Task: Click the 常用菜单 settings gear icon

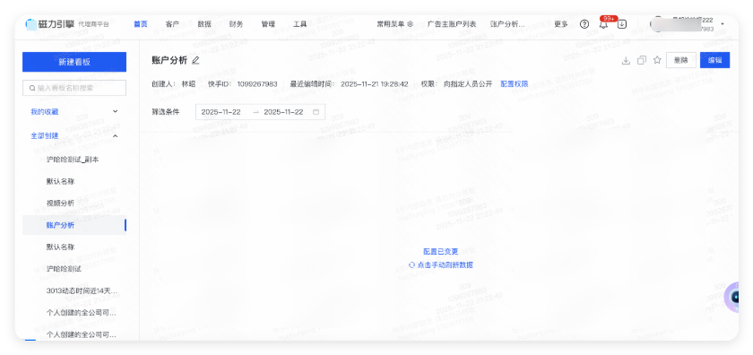Action: (x=411, y=24)
